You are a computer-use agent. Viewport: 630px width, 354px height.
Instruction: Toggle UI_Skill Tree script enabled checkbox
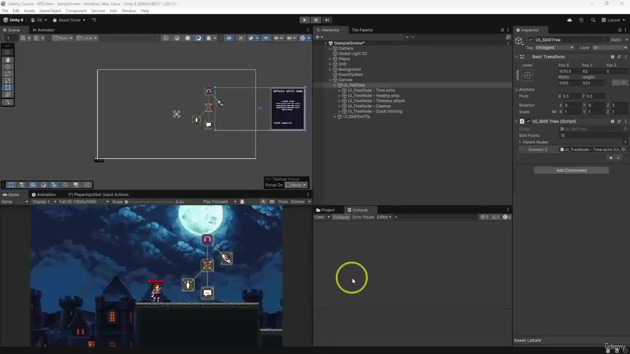(528, 121)
